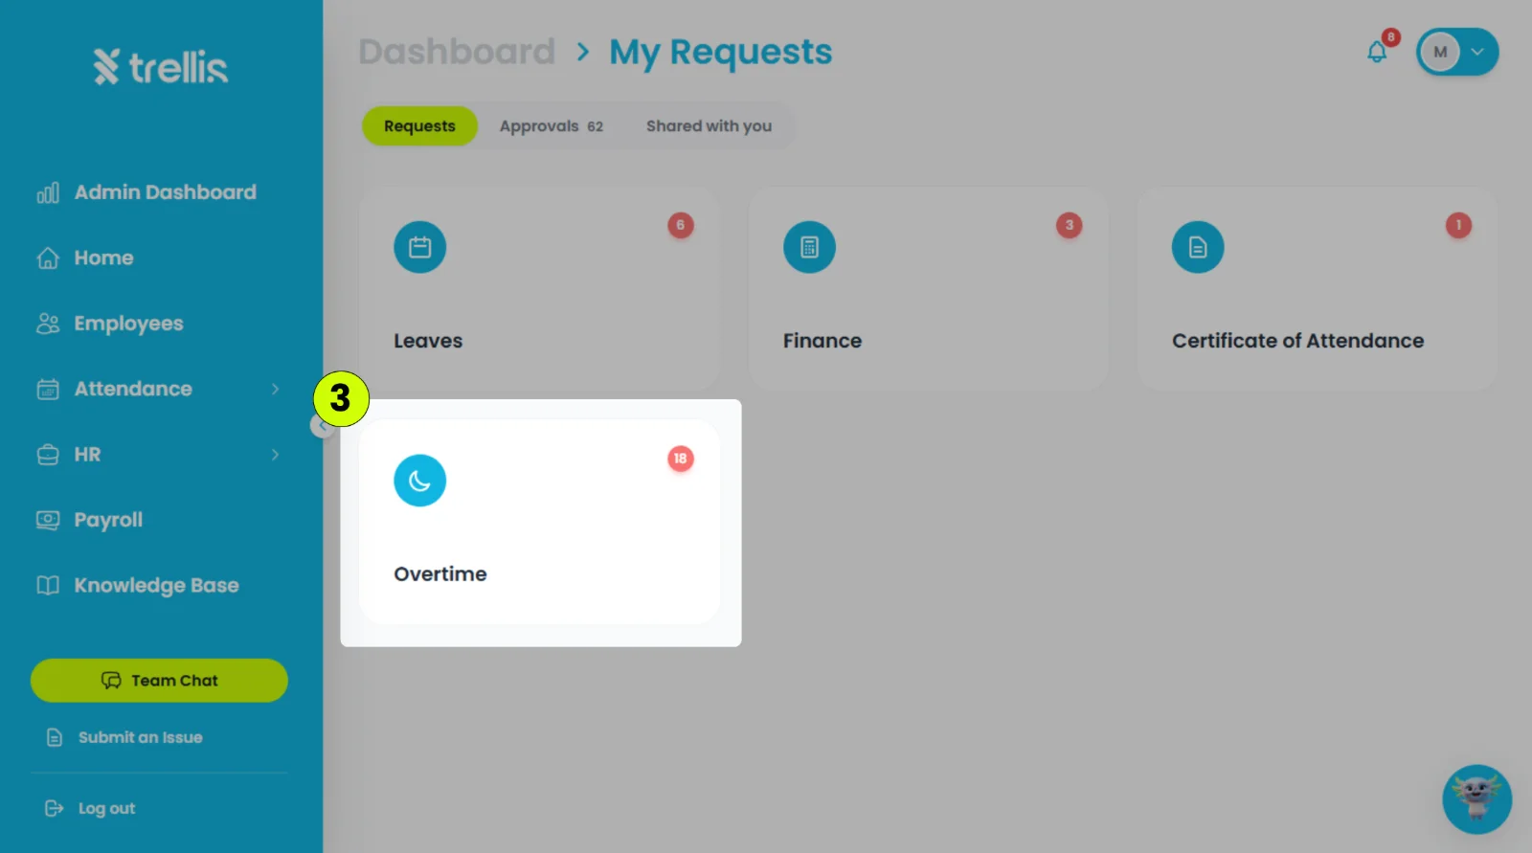Click the Approvals count 62
Image resolution: width=1532 pixels, height=853 pixels.
point(596,127)
